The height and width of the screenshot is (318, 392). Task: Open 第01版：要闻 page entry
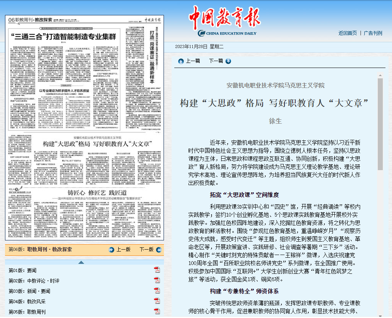(x=23, y=270)
